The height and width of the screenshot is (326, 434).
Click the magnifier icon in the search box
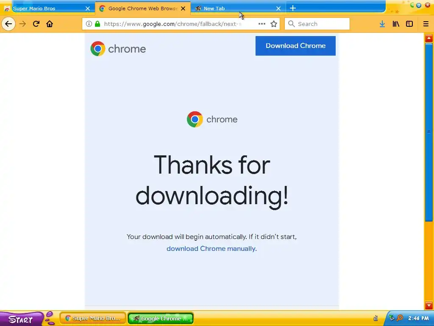[x=291, y=24]
